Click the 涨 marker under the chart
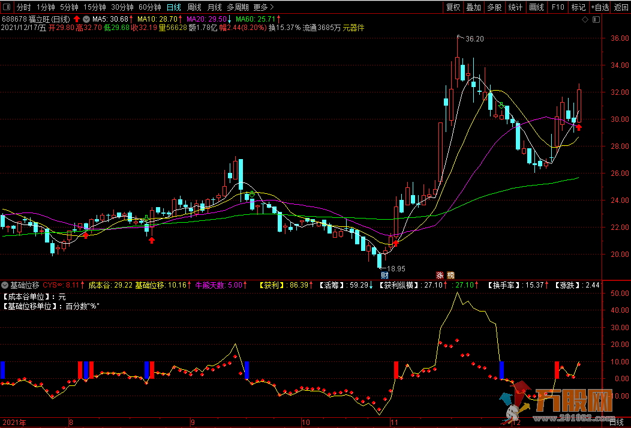 pyautogui.click(x=440, y=276)
